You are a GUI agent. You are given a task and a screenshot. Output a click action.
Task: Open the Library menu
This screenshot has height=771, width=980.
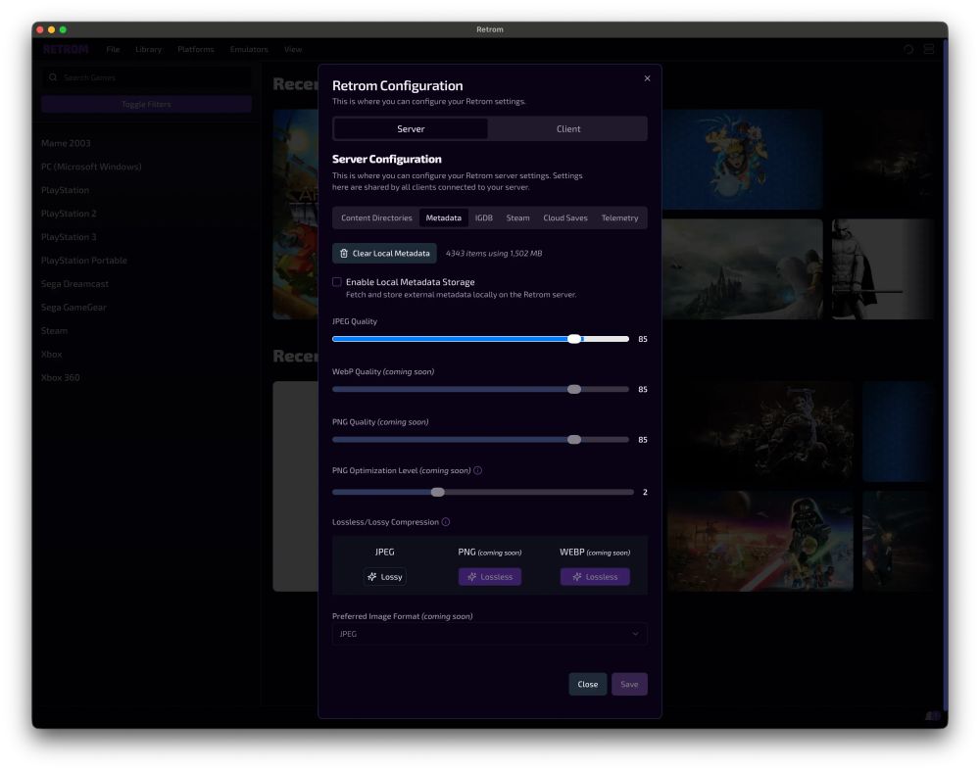pyautogui.click(x=148, y=49)
